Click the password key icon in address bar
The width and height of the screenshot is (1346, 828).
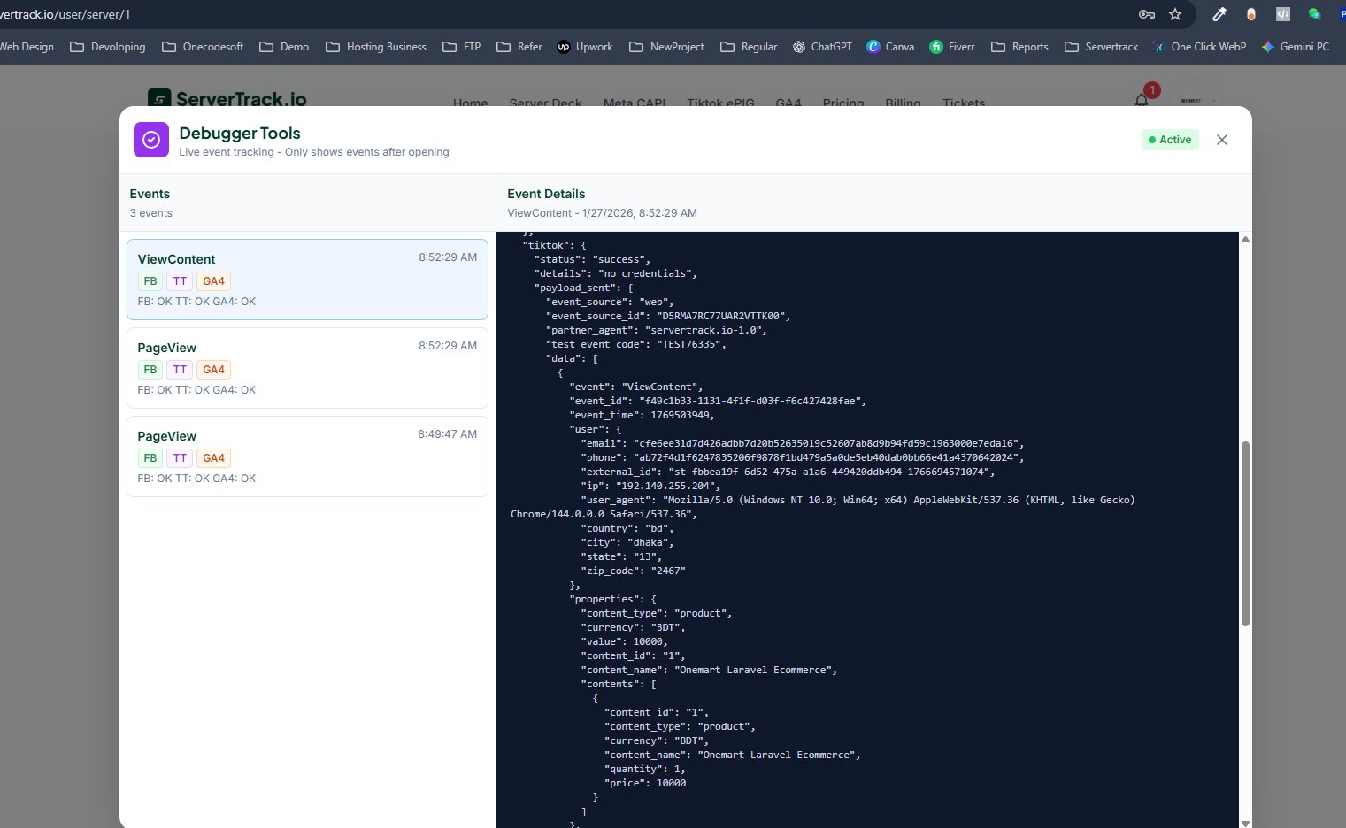[1146, 14]
